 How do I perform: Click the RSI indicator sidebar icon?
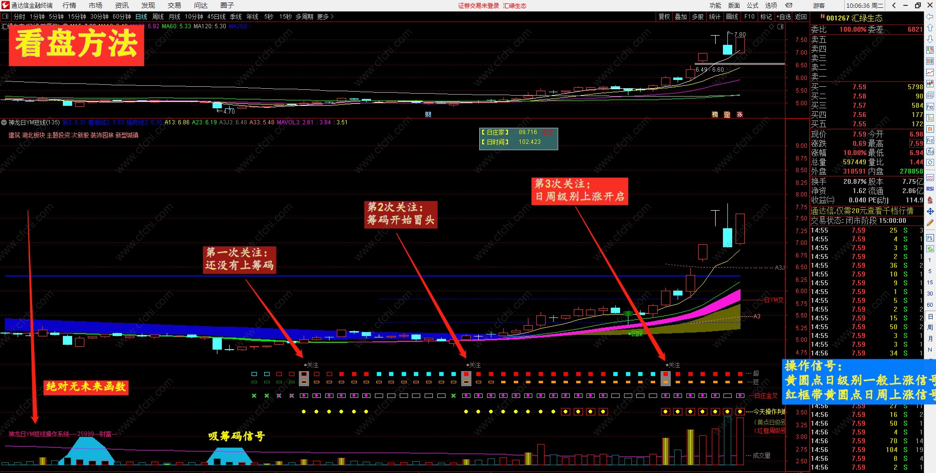[930, 189]
